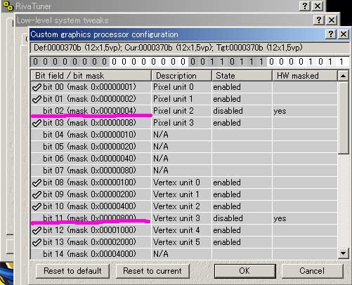Click help question mark on Low-level system tweaks
The image size is (352, 285).
(x=319, y=20)
